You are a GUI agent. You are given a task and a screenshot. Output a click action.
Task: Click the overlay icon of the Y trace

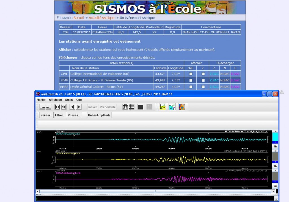(275, 166)
